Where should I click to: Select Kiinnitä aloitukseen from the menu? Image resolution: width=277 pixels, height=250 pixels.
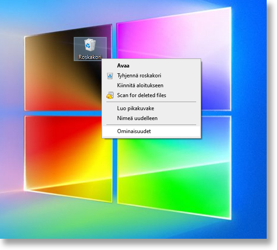(151, 85)
